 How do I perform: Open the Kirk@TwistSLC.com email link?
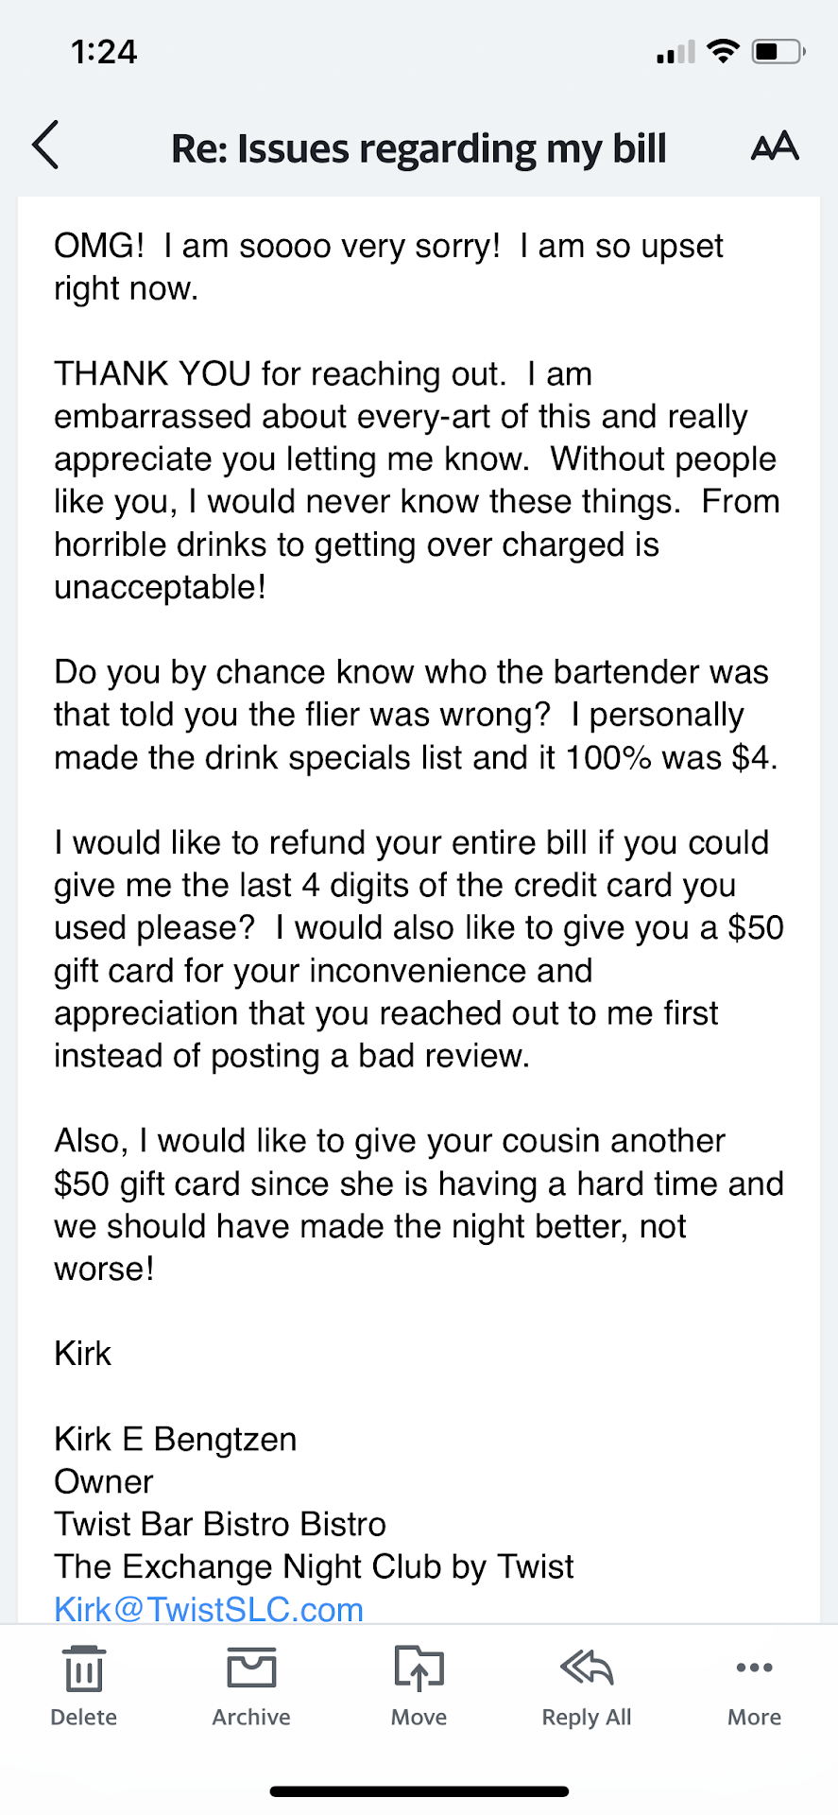[x=209, y=1609]
